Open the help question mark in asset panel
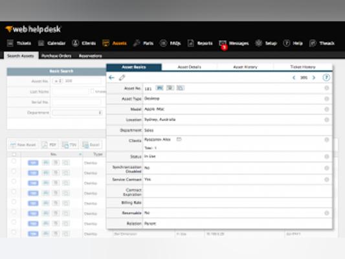Image resolution: width=345 pixels, height=259 pixels. (x=326, y=78)
